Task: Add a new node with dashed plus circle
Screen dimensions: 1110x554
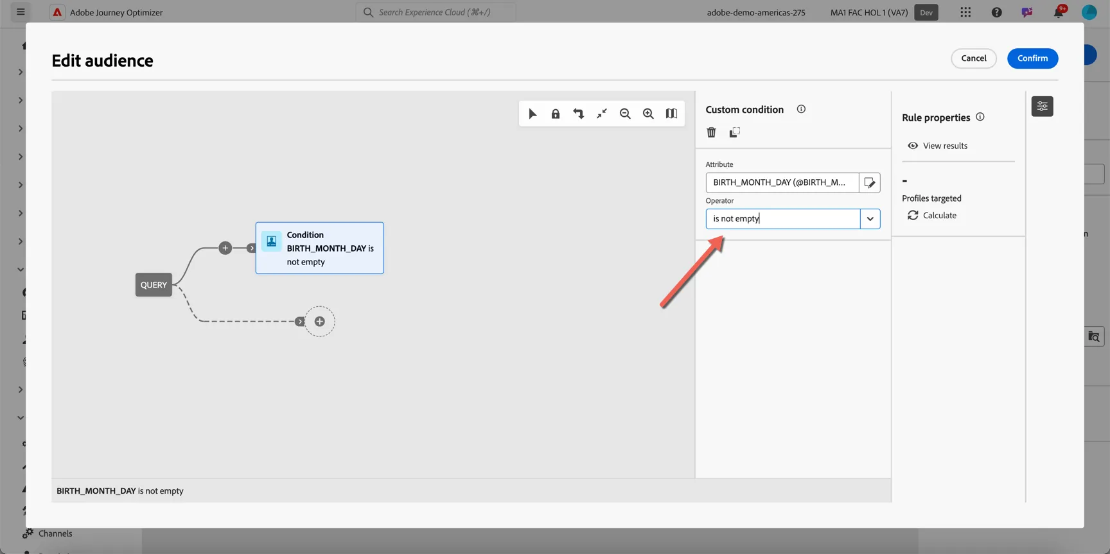Action: pyautogui.click(x=319, y=322)
